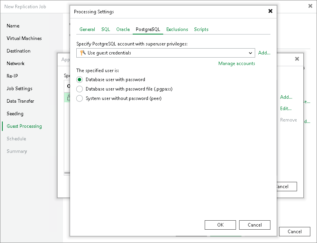Confirm with OK in Processing Settings

(x=220, y=225)
